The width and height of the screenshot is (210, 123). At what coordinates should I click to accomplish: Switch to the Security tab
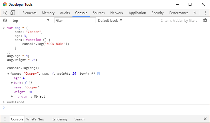pyautogui.click(x=157, y=13)
